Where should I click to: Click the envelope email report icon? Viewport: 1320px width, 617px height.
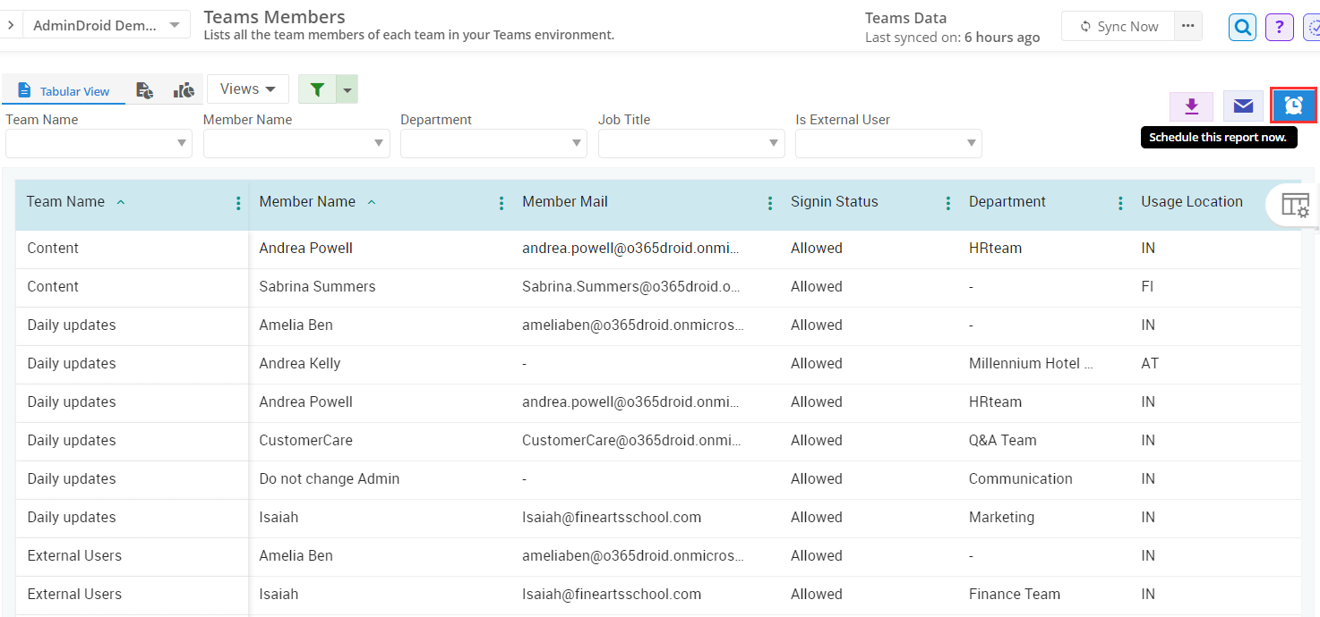(x=1242, y=106)
